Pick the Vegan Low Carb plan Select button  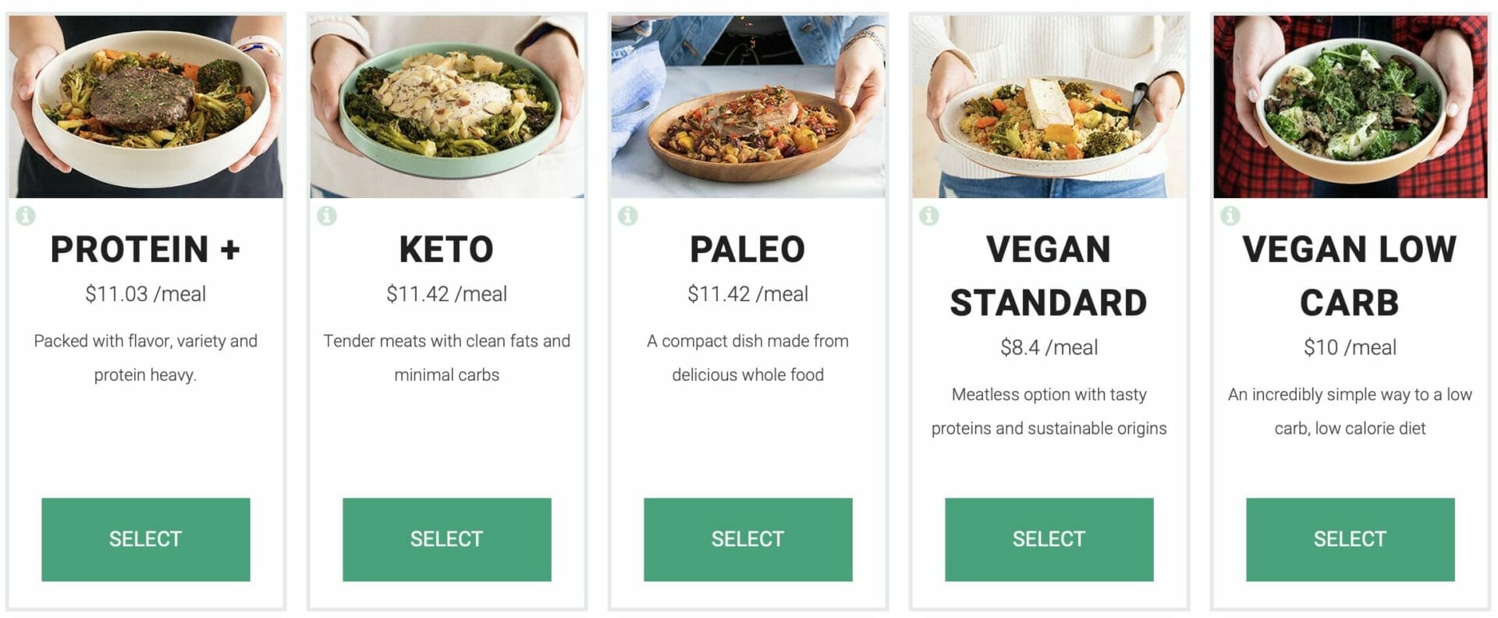coord(1351,539)
